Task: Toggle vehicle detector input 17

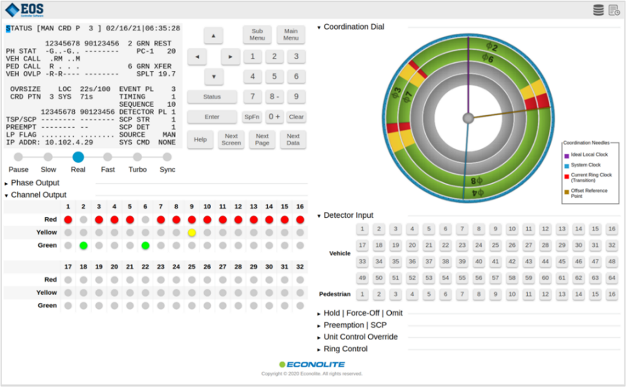Action: pos(362,245)
